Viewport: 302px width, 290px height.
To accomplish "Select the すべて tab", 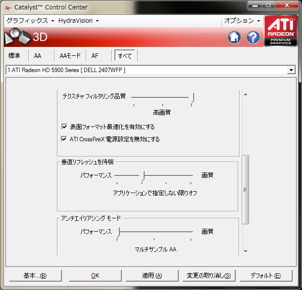I will (125, 56).
